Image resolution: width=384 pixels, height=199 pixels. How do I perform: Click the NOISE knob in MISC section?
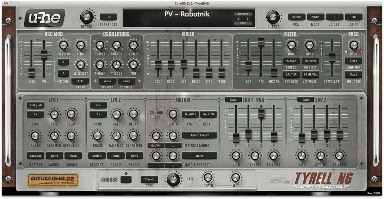(353, 45)
